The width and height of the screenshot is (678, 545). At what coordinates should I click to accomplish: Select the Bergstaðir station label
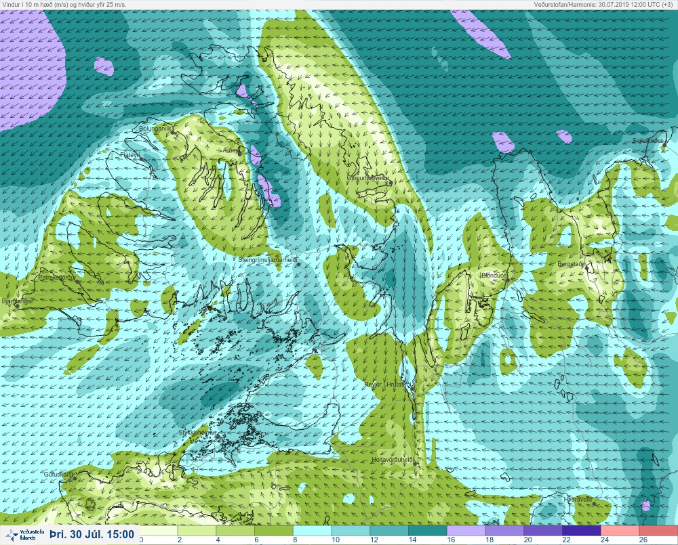[572, 264]
